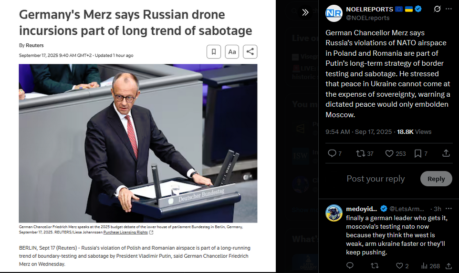459x273 pixels.
Task: View analytics on medoyid's reply
Action: tap(430, 266)
